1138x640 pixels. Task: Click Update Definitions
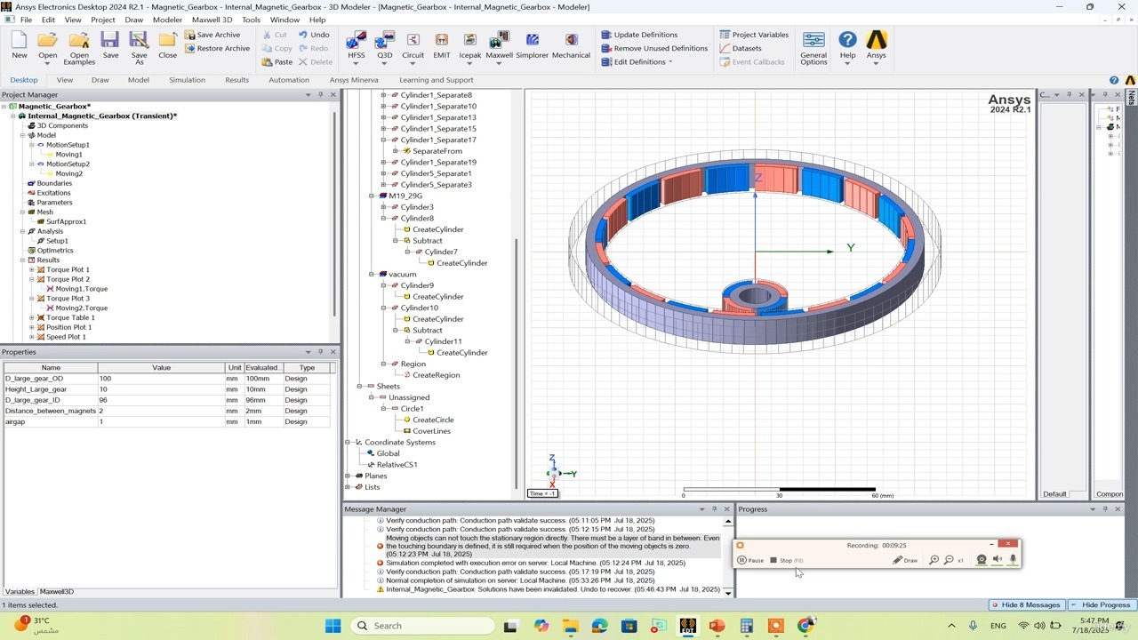[x=639, y=35]
